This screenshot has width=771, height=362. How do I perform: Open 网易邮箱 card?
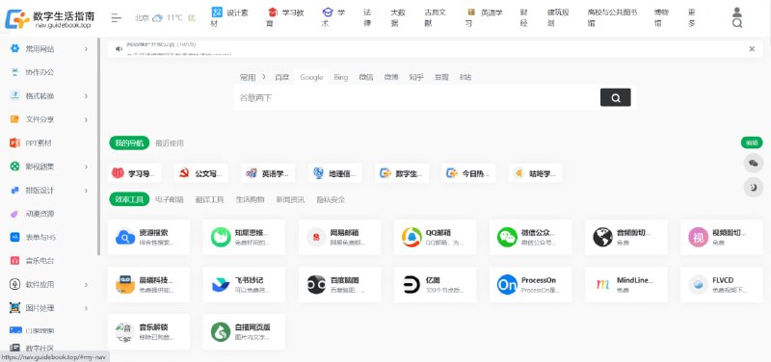[x=339, y=237]
